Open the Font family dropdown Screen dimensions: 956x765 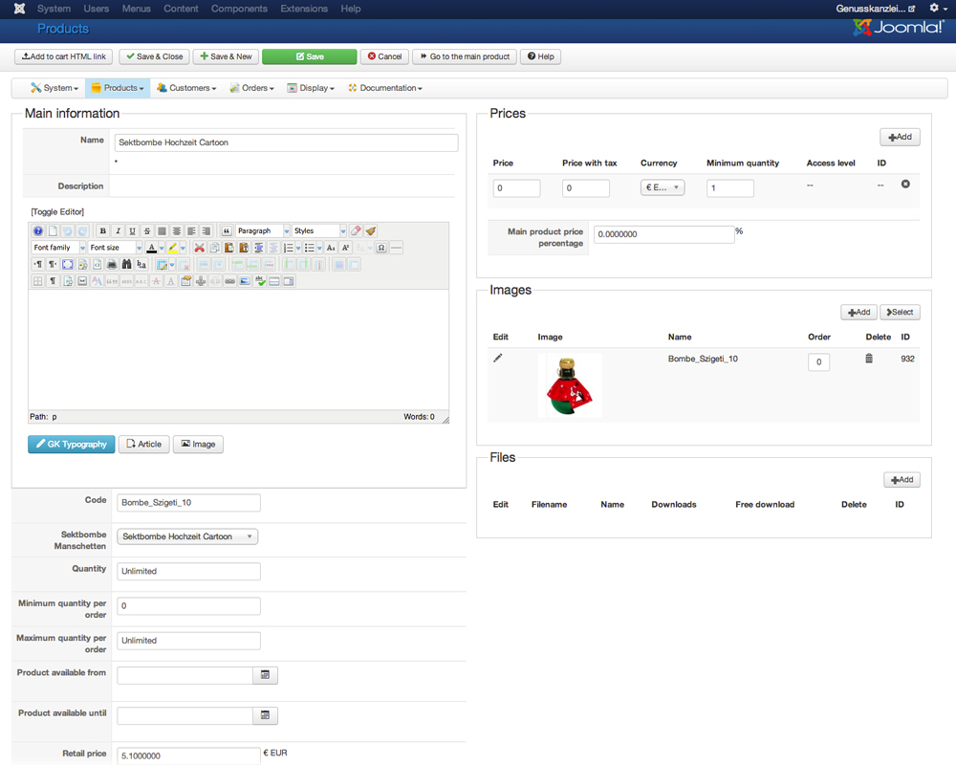click(58, 248)
